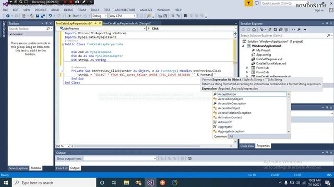The height and width of the screenshot is (187, 334).
Task: Expand the Form2.vb tree node
Action: pyautogui.click(x=247, y=72)
